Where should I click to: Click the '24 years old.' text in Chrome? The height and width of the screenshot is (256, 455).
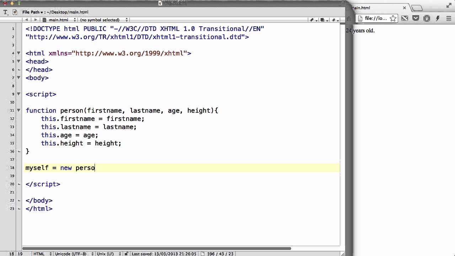[360, 31]
